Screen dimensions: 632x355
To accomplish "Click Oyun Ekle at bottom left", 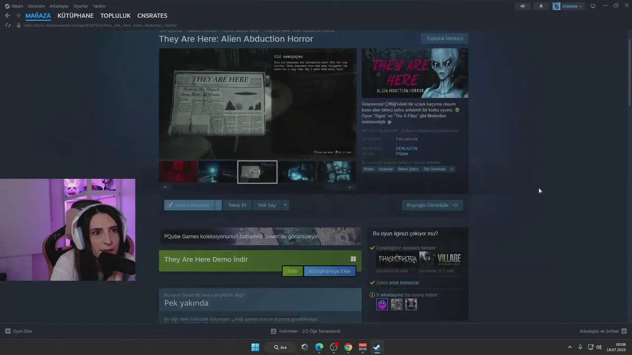I will pyautogui.click(x=19, y=331).
